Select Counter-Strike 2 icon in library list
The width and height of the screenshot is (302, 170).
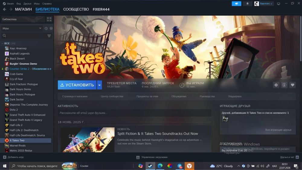(x=7, y=69)
